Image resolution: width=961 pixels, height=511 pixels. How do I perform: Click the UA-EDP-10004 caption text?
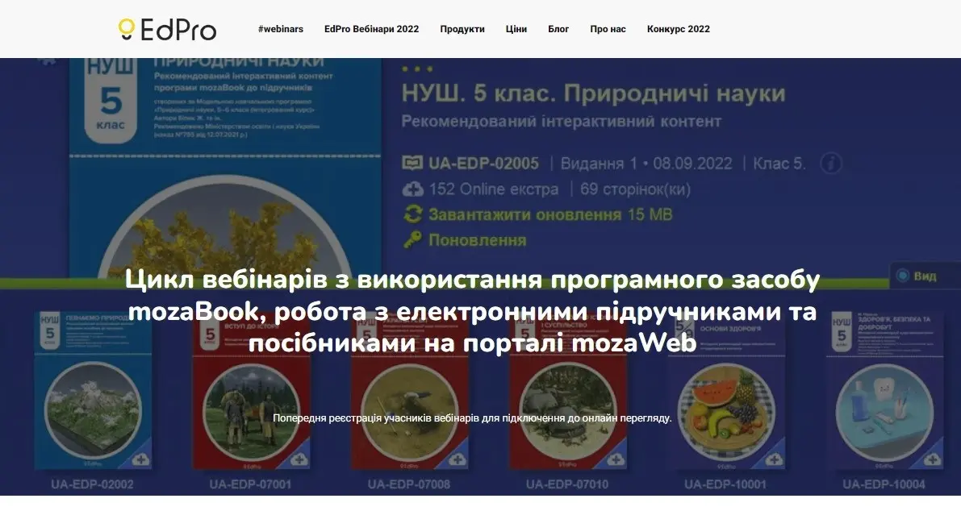(884, 484)
